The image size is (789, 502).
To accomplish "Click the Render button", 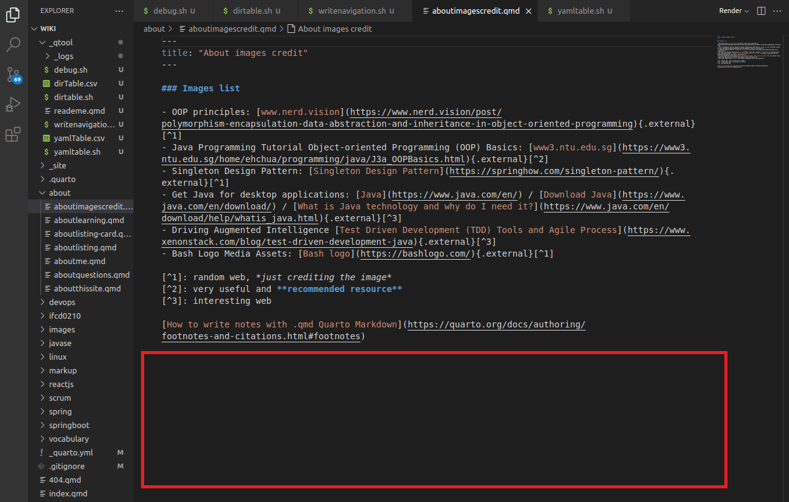I will (x=730, y=11).
